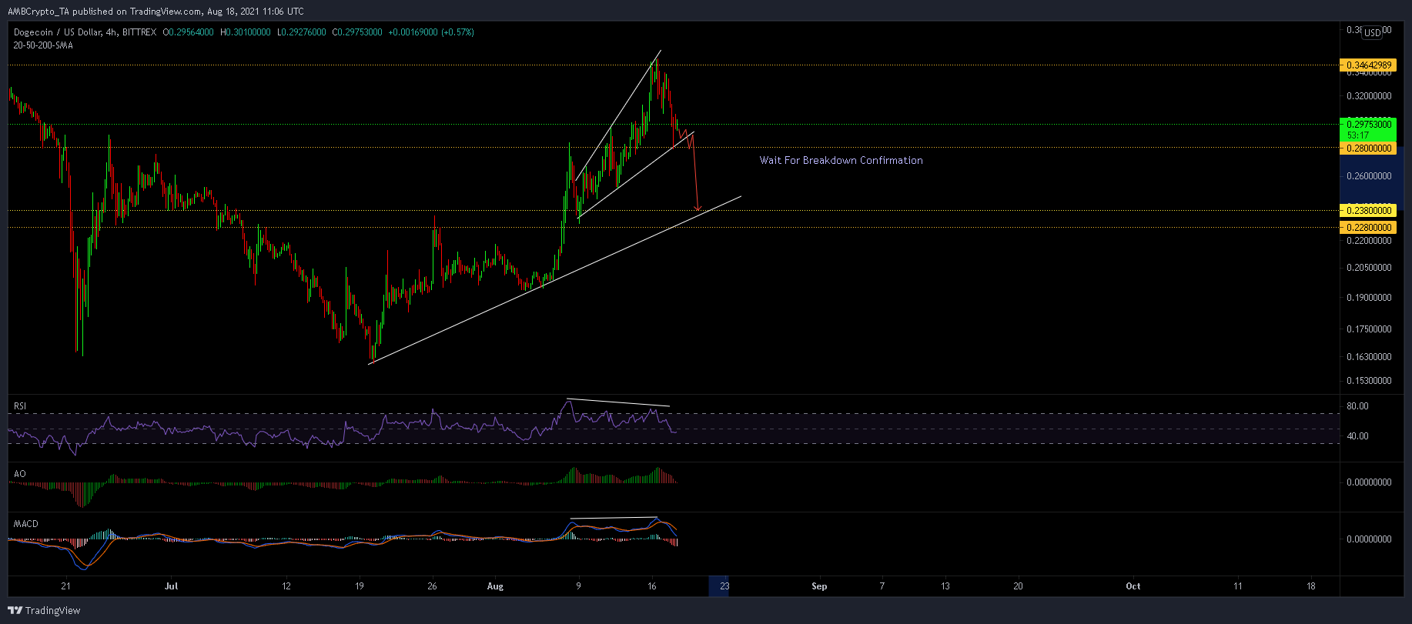
Task: Select the 0.22800000 price level label
Action: [1368, 227]
